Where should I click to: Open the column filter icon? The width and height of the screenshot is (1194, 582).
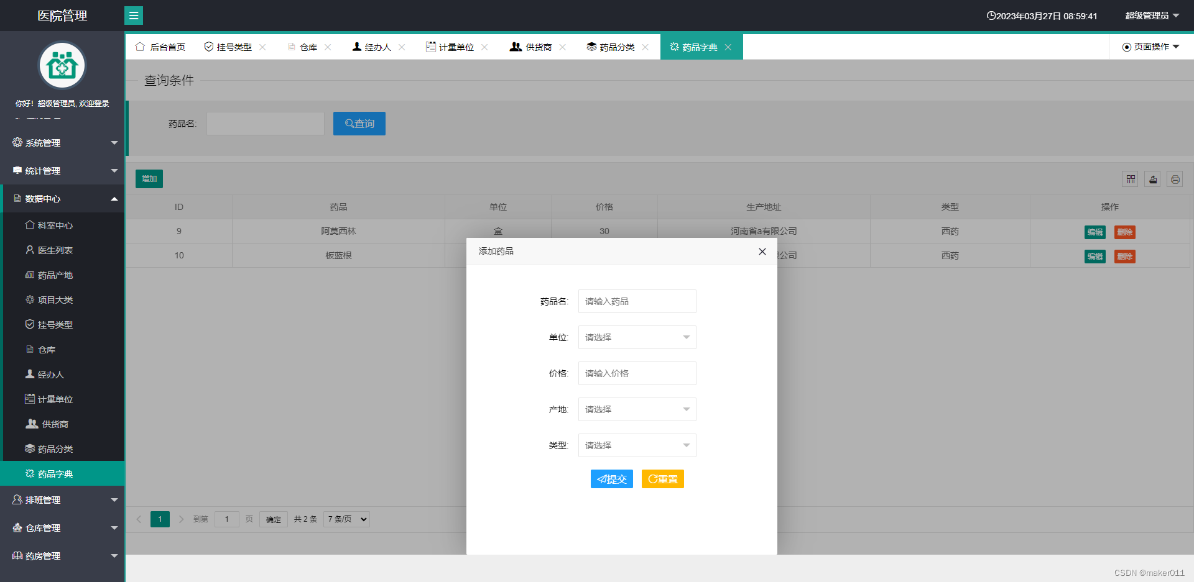tap(1131, 180)
